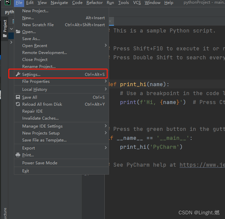Click the Settings wrench icon
Viewport: 225px width, 219px height.
tap(18, 74)
